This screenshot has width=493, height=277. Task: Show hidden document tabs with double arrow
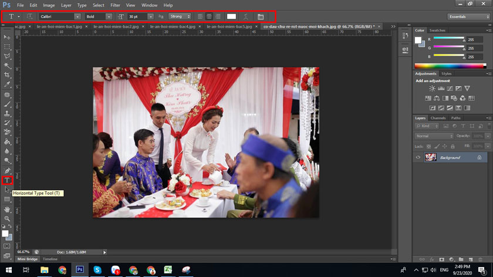[393, 27]
